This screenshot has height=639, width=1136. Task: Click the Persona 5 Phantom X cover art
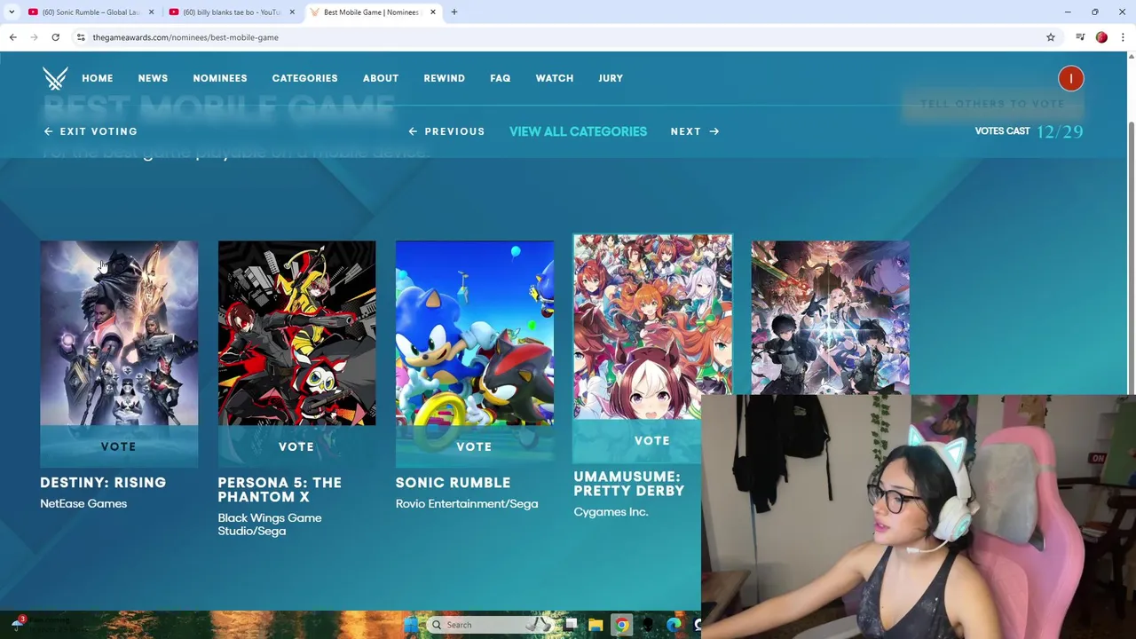(x=296, y=333)
